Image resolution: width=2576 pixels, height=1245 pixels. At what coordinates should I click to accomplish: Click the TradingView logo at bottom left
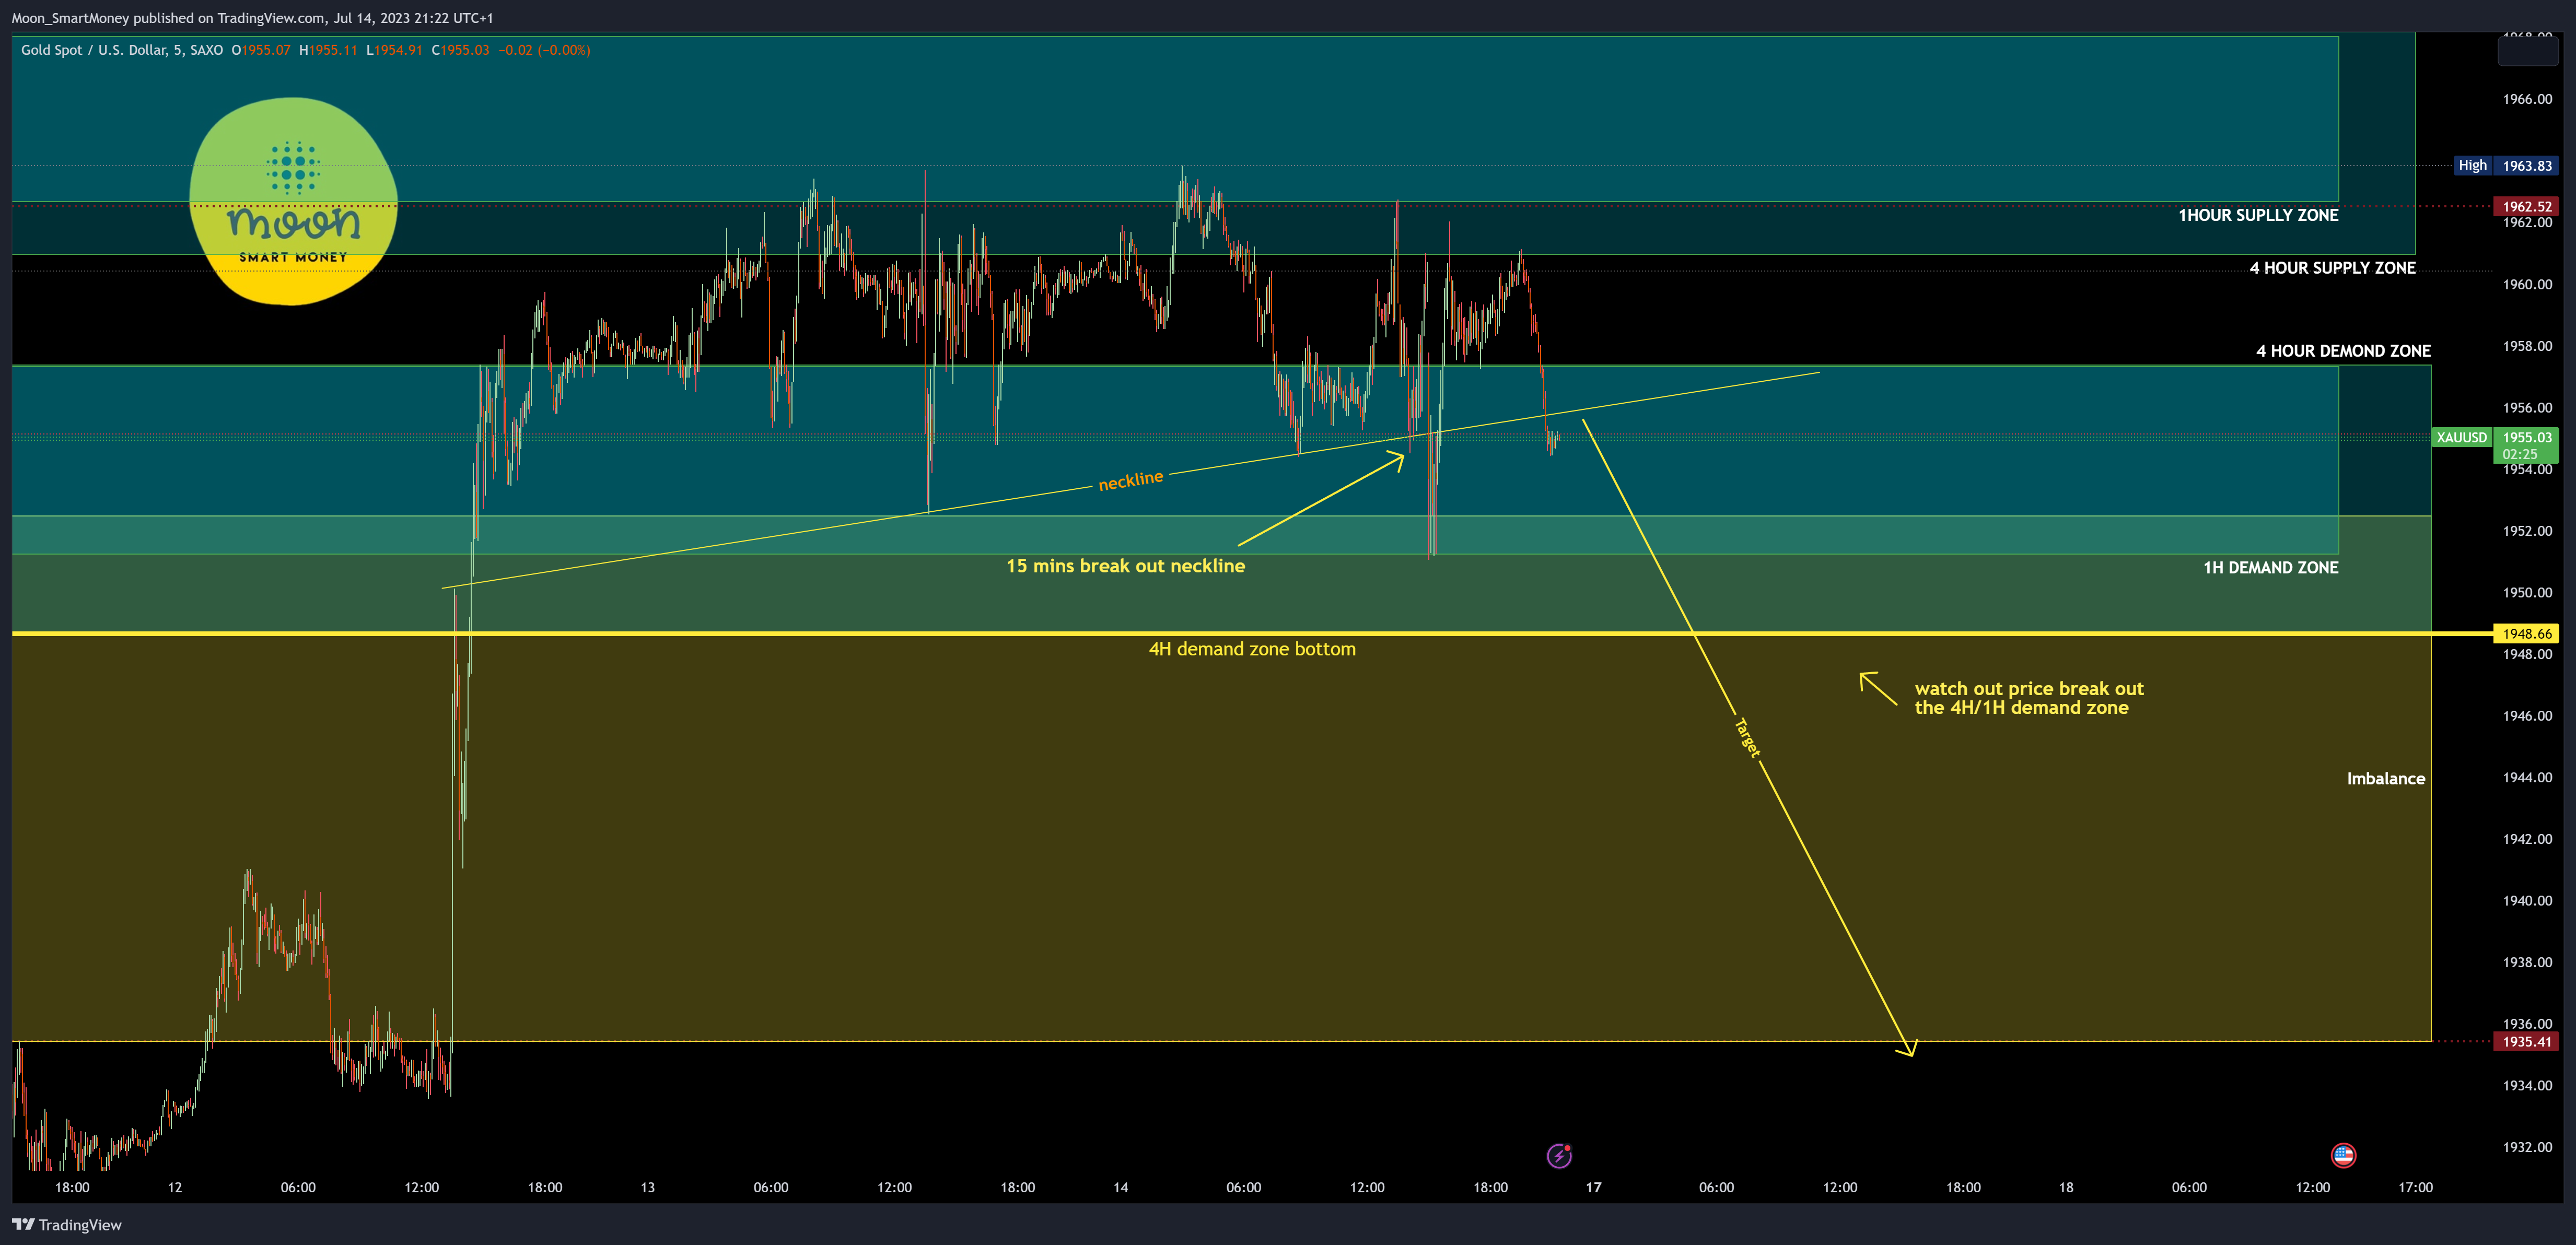pos(67,1225)
